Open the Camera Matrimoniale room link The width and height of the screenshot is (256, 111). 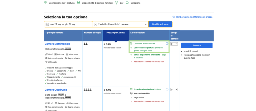click(x=57, y=44)
